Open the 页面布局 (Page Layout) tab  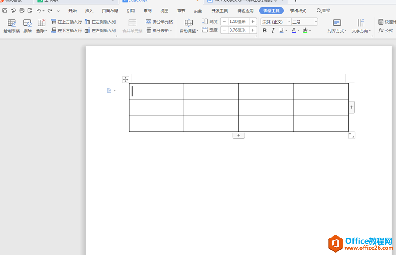[x=110, y=11]
